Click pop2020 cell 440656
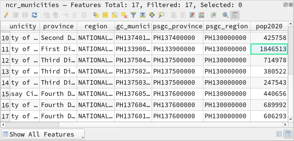294x141 pixels. tap(269, 94)
